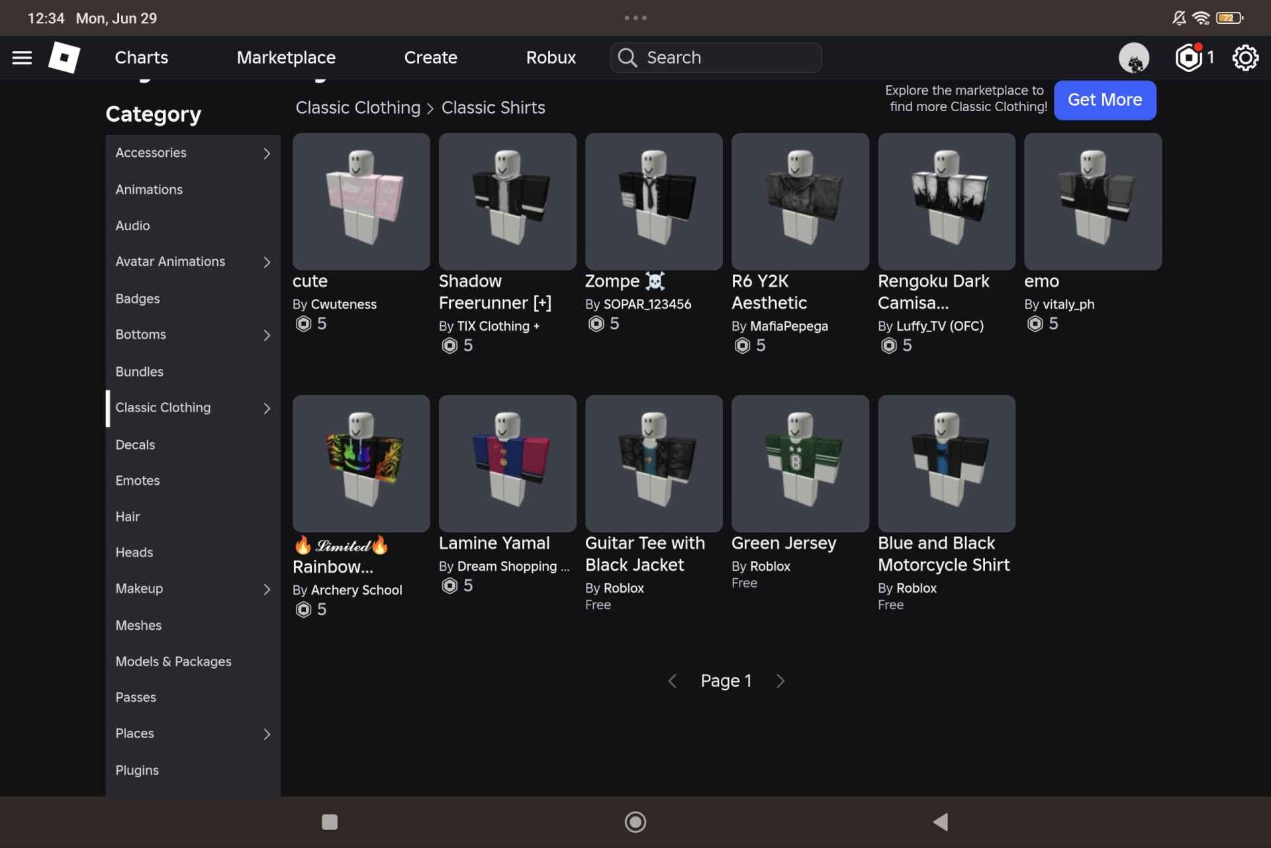Image resolution: width=1271 pixels, height=848 pixels.
Task: Open the Marketplace tab
Action: (286, 58)
